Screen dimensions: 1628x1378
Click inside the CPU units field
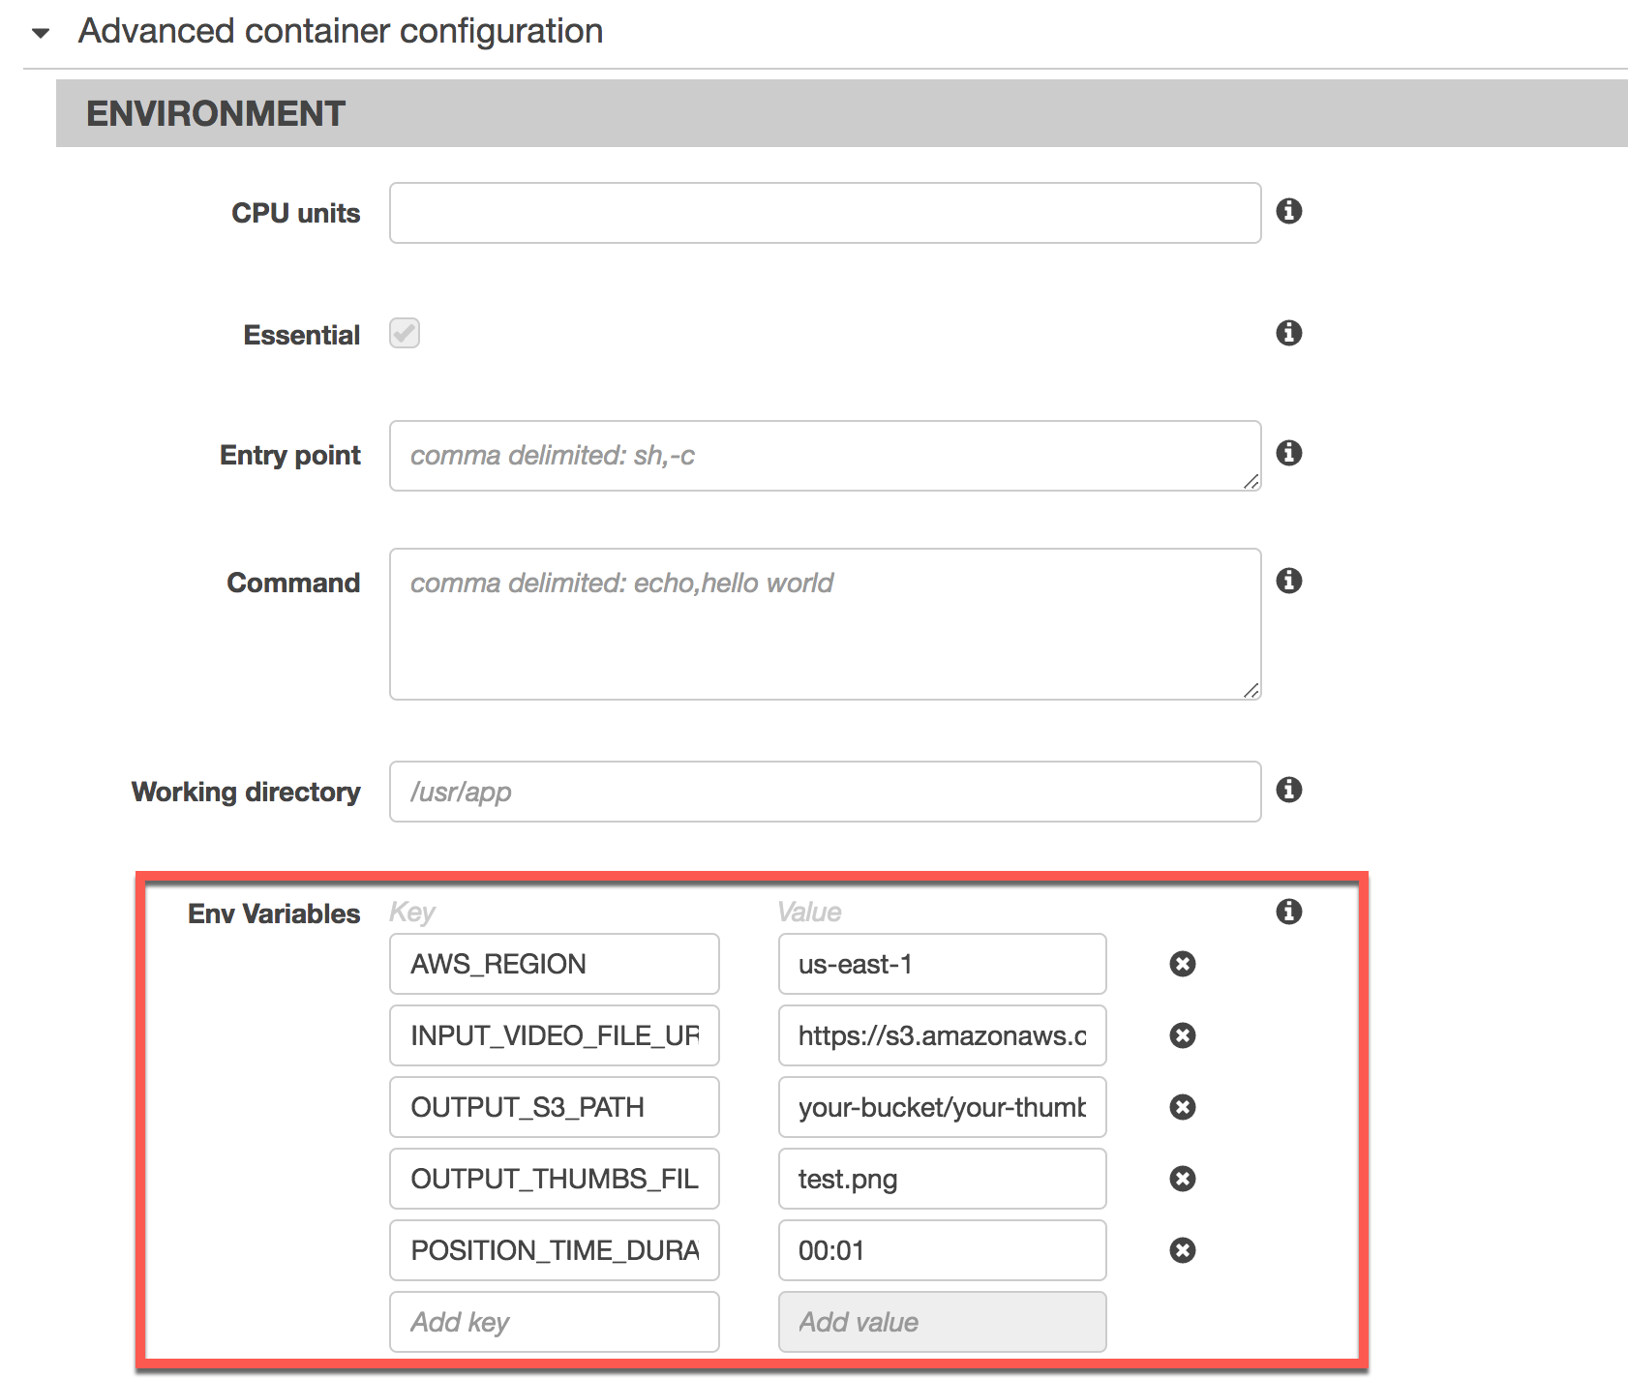point(823,212)
